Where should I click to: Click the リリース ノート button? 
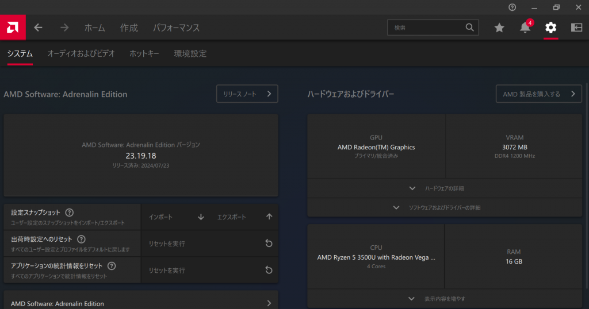tap(247, 94)
